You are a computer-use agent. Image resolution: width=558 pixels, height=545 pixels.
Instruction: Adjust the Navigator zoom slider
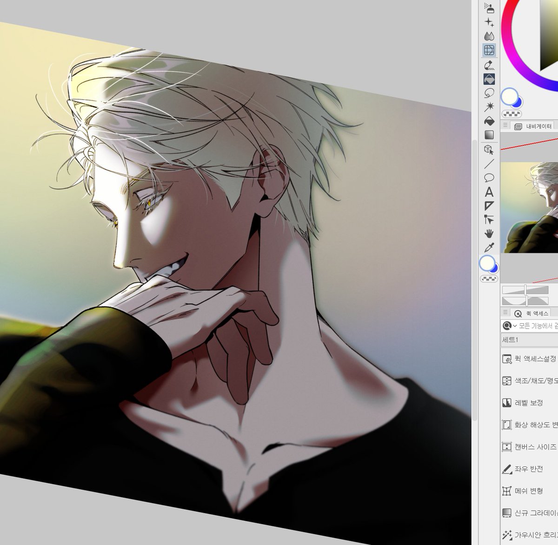[525, 290]
